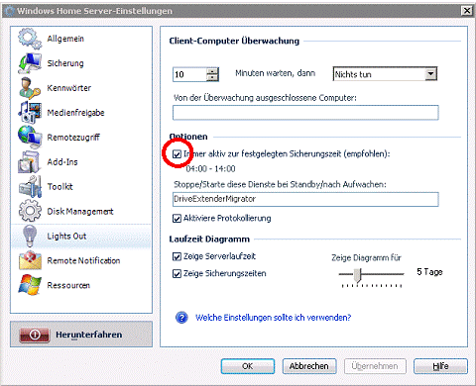This screenshot has height=386, width=476.
Task: Select Disk Management in the list
Action: point(81,211)
